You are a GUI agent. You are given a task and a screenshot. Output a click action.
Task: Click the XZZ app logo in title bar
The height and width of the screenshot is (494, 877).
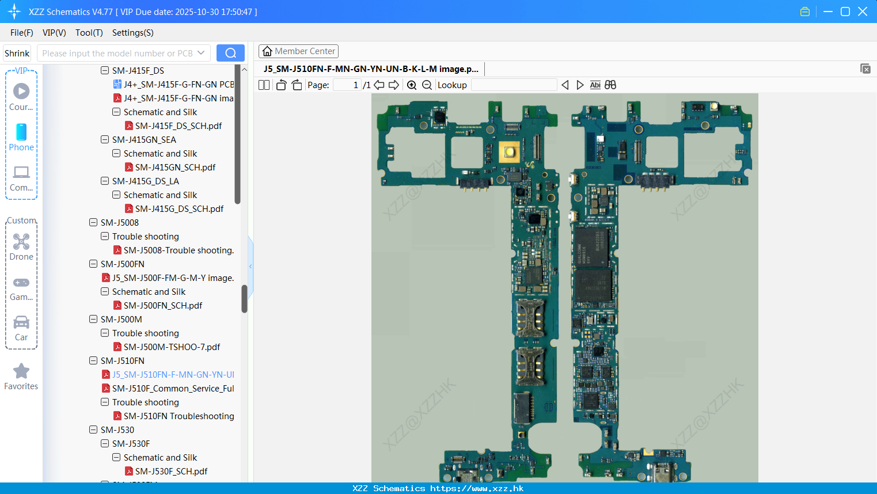click(x=14, y=12)
